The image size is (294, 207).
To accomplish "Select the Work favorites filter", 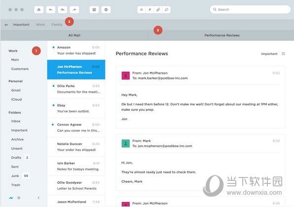I will click(40, 25).
